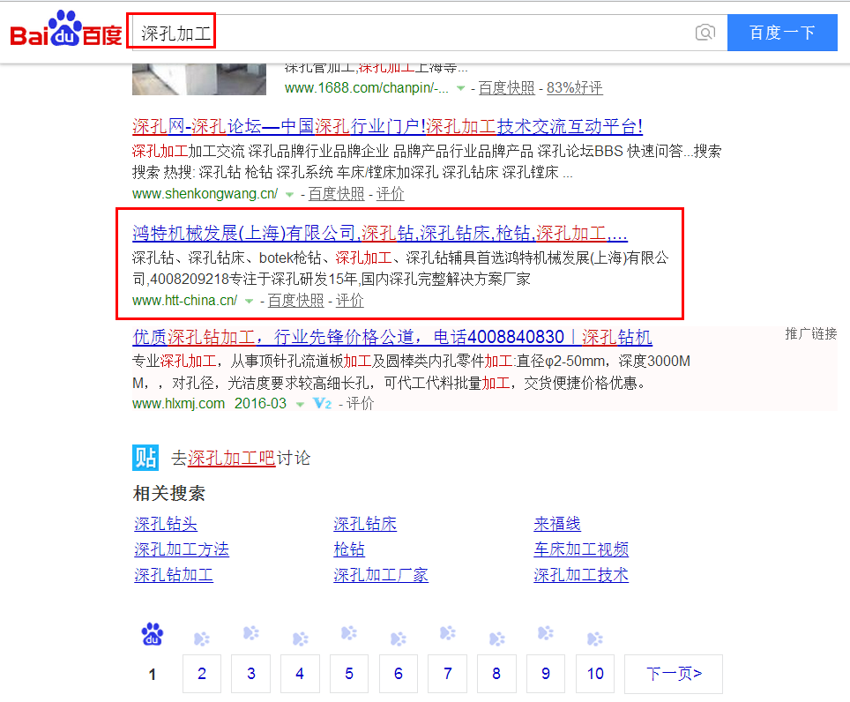Open 百度快照 for the shenkongwang.cn result
Viewport: 850px width, 702px height.
(x=336, y=194)
